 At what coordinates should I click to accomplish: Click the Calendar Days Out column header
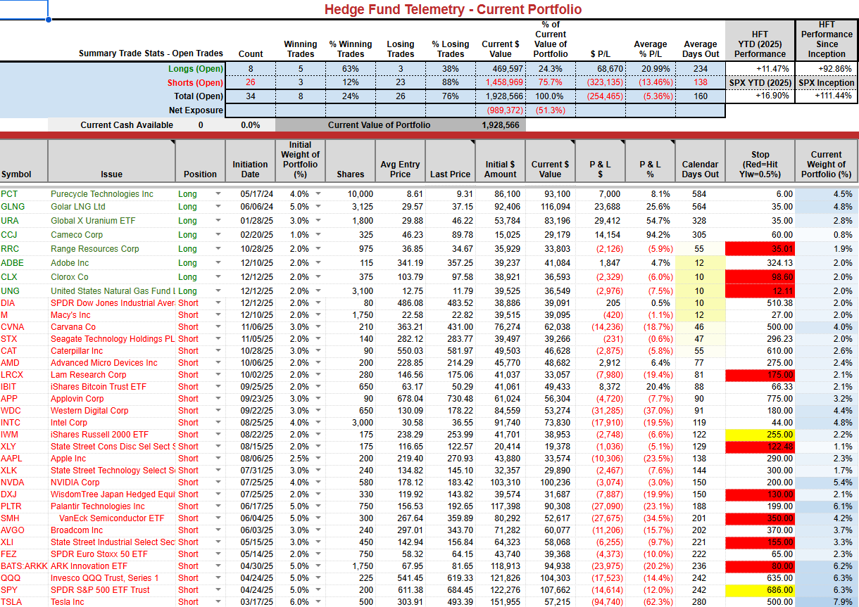[700, 161]
